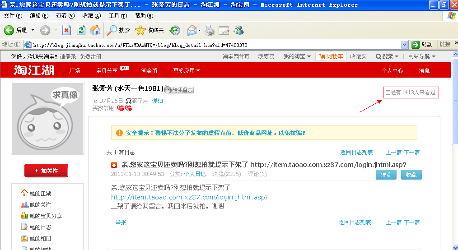
Task: Click the Mail envelope toolbar icon
Action: point(192,30)
